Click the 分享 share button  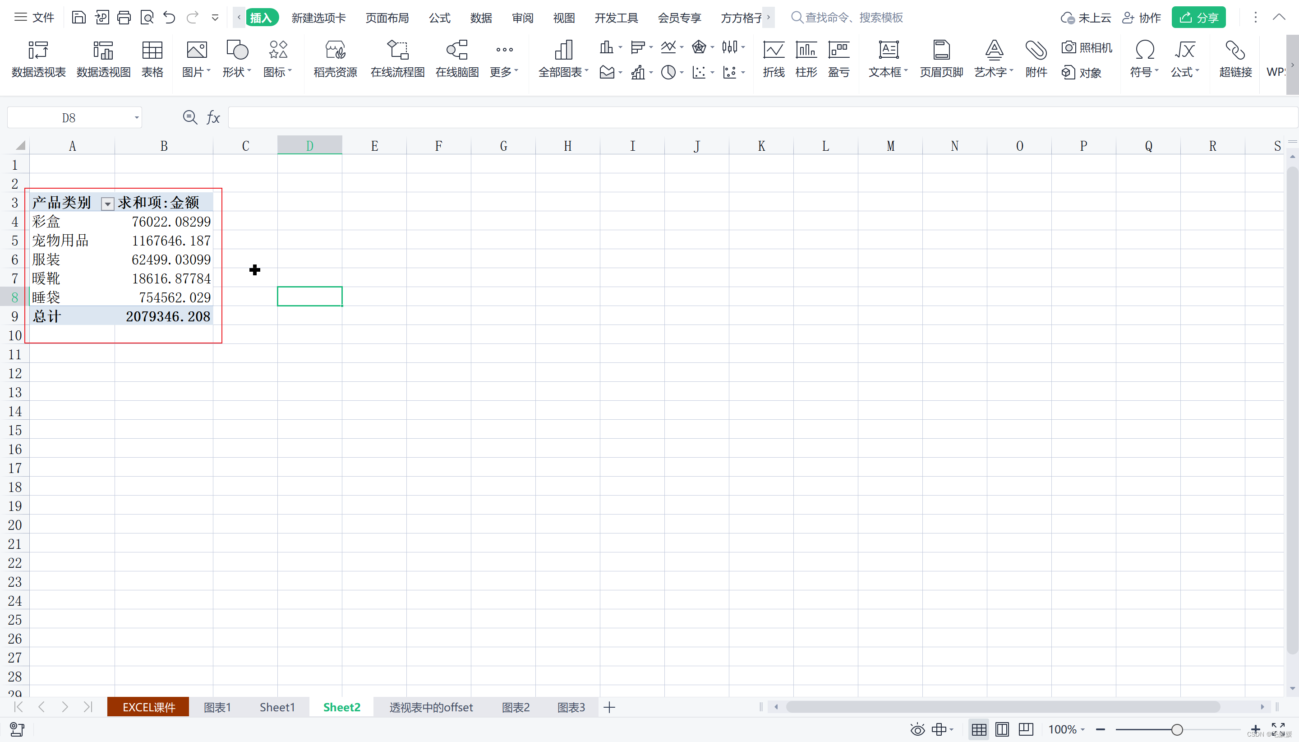click(1199, 18)
